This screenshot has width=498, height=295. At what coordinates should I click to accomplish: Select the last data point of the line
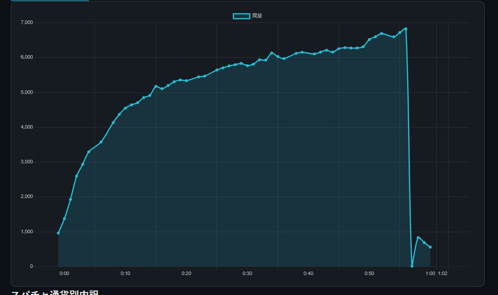pos(431,247)
